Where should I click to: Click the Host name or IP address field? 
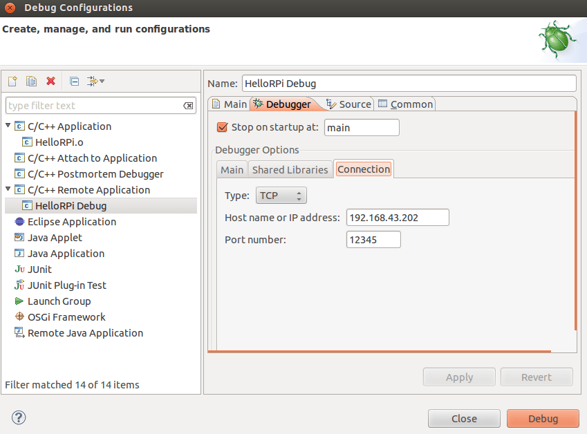point(398,218)
